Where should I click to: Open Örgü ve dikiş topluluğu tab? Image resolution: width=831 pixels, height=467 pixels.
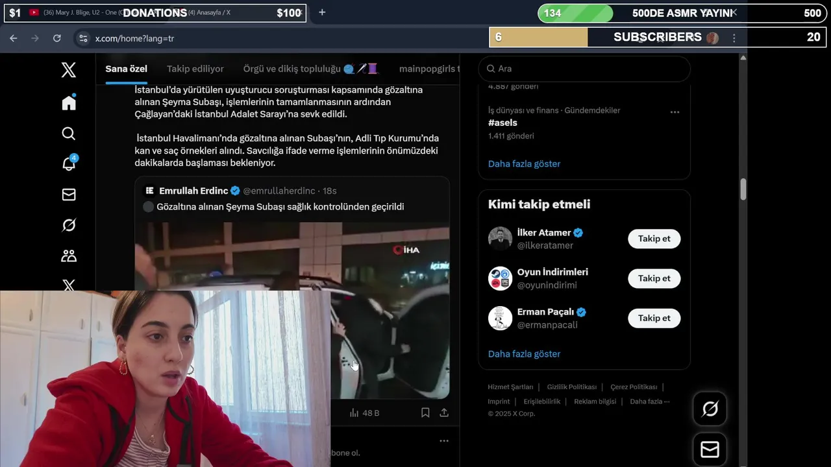click(311, 69)
